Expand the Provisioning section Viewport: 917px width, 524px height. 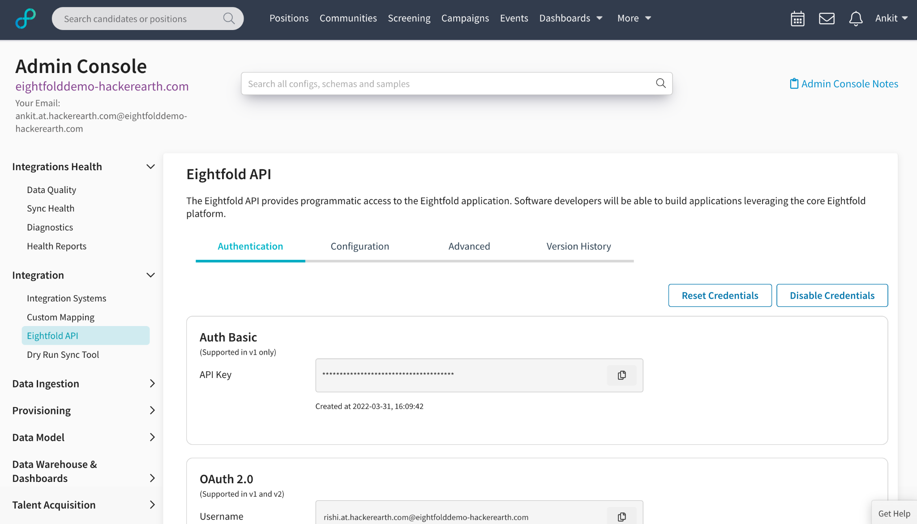point(152,410)
